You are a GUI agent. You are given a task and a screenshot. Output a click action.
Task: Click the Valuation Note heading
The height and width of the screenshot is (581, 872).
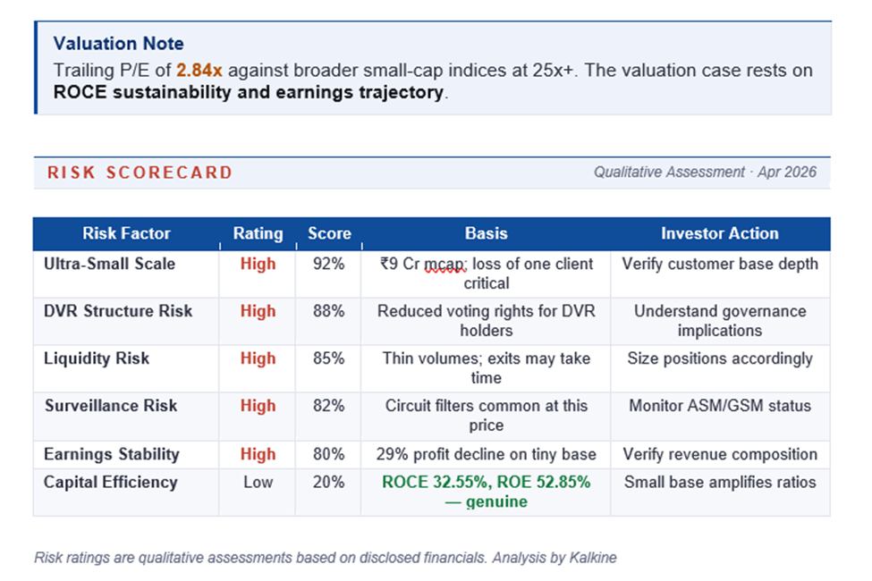point(118,44)
